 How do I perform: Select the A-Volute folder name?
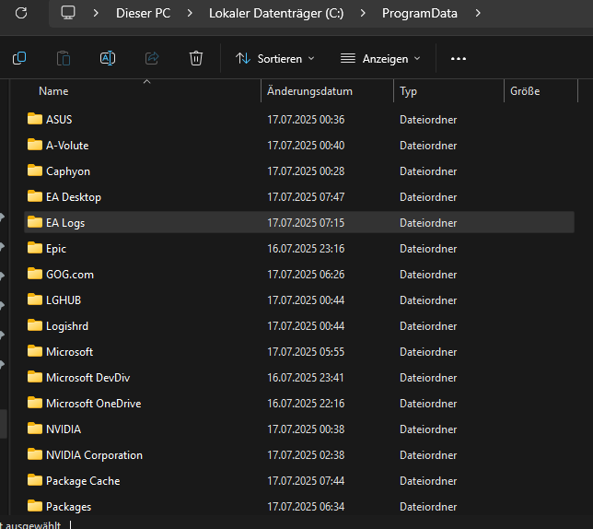point(67,146)
